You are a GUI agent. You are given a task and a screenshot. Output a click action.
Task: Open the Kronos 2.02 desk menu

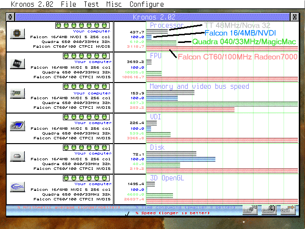click(32, 4)
